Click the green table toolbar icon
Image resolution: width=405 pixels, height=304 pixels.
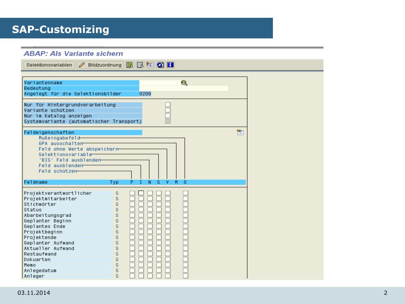coord(130,65)
